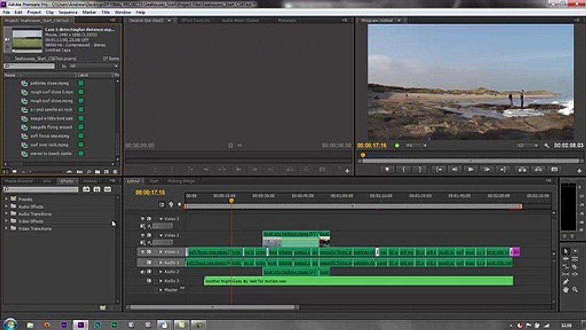
Task: Switch to the History tab
Action: [x=90, y=181]
